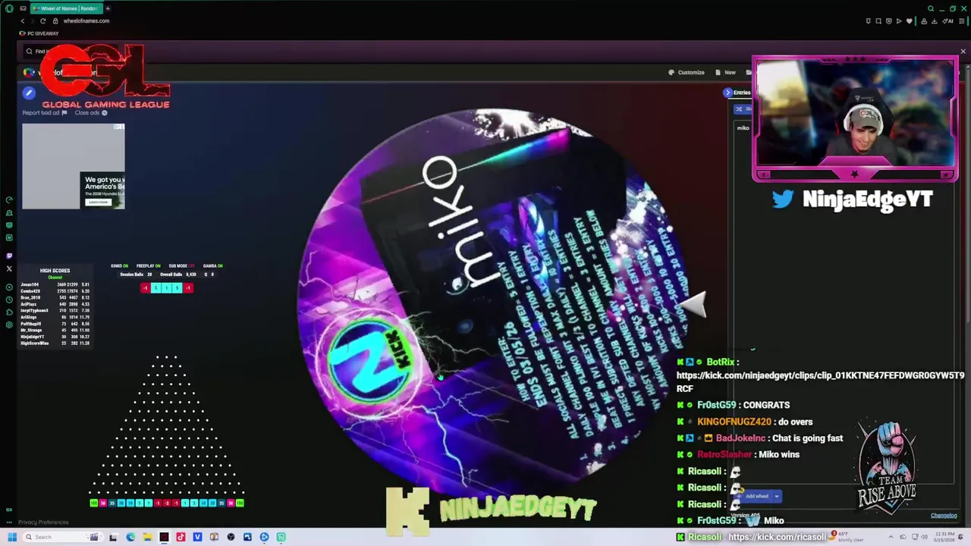Take a snapshot with the capture icon
971x546 pixels.
[878, 21]
